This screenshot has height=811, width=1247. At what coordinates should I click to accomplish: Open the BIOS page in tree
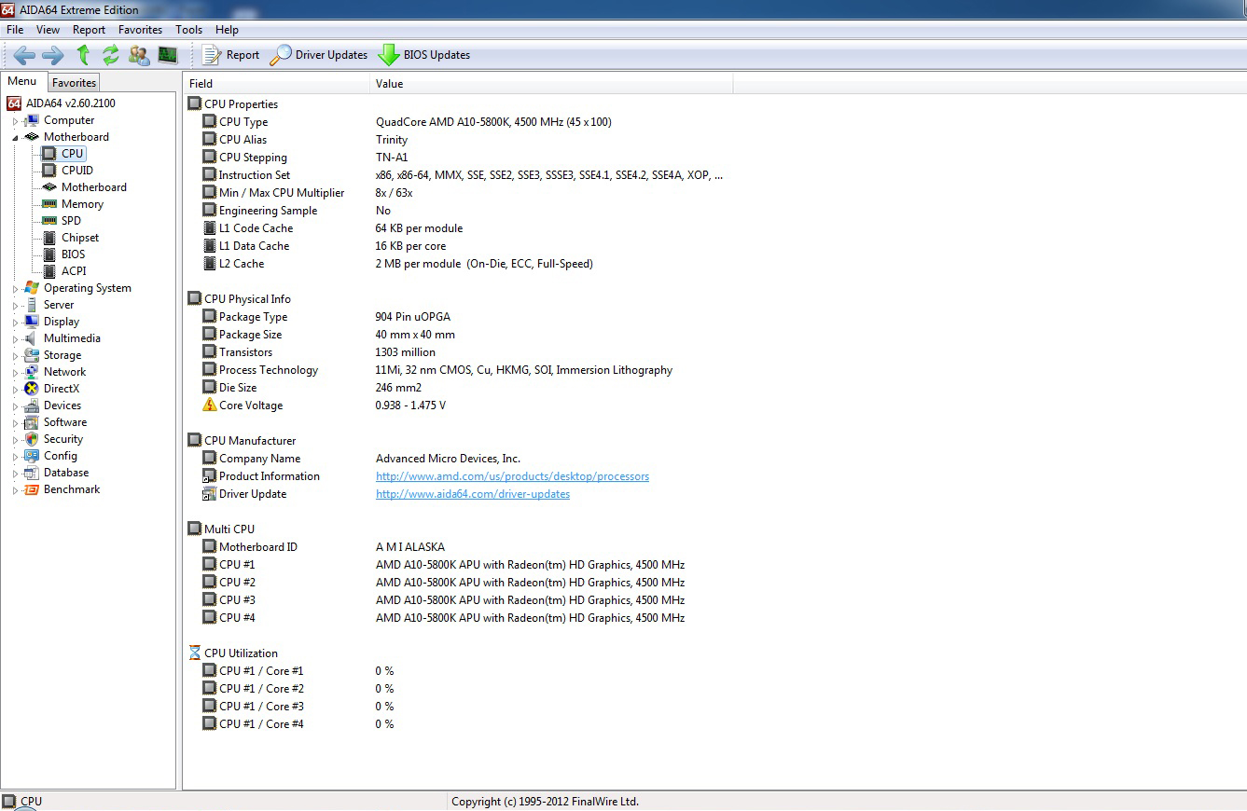(x=64, y=254)
